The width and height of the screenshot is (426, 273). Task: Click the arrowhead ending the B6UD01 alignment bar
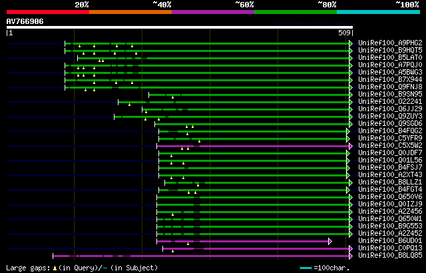coord(330,241)
